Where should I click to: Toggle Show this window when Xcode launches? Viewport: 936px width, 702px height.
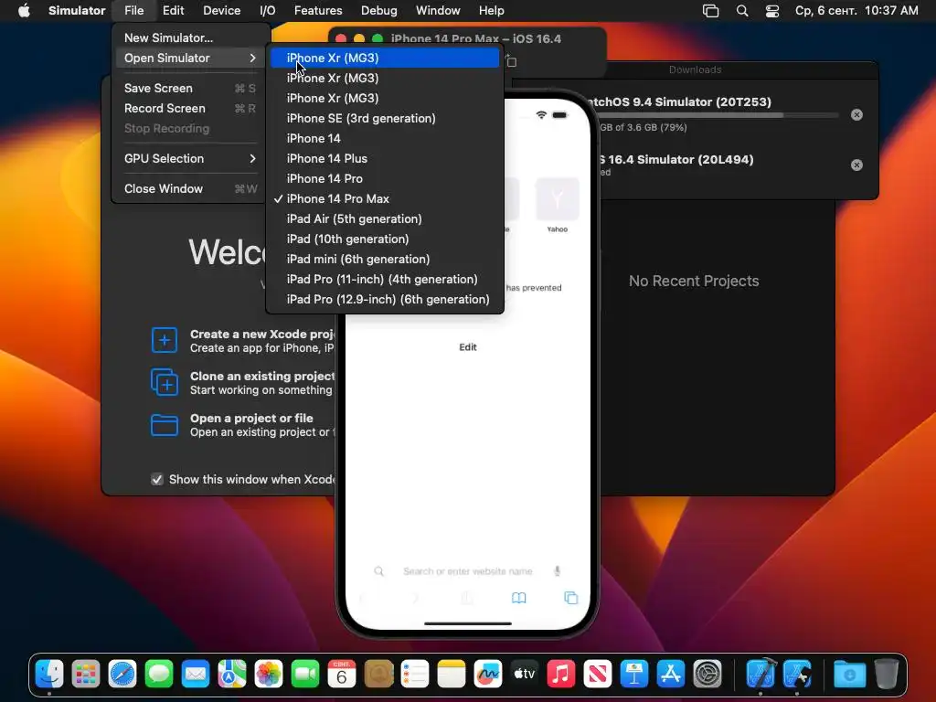pos(157,479)
